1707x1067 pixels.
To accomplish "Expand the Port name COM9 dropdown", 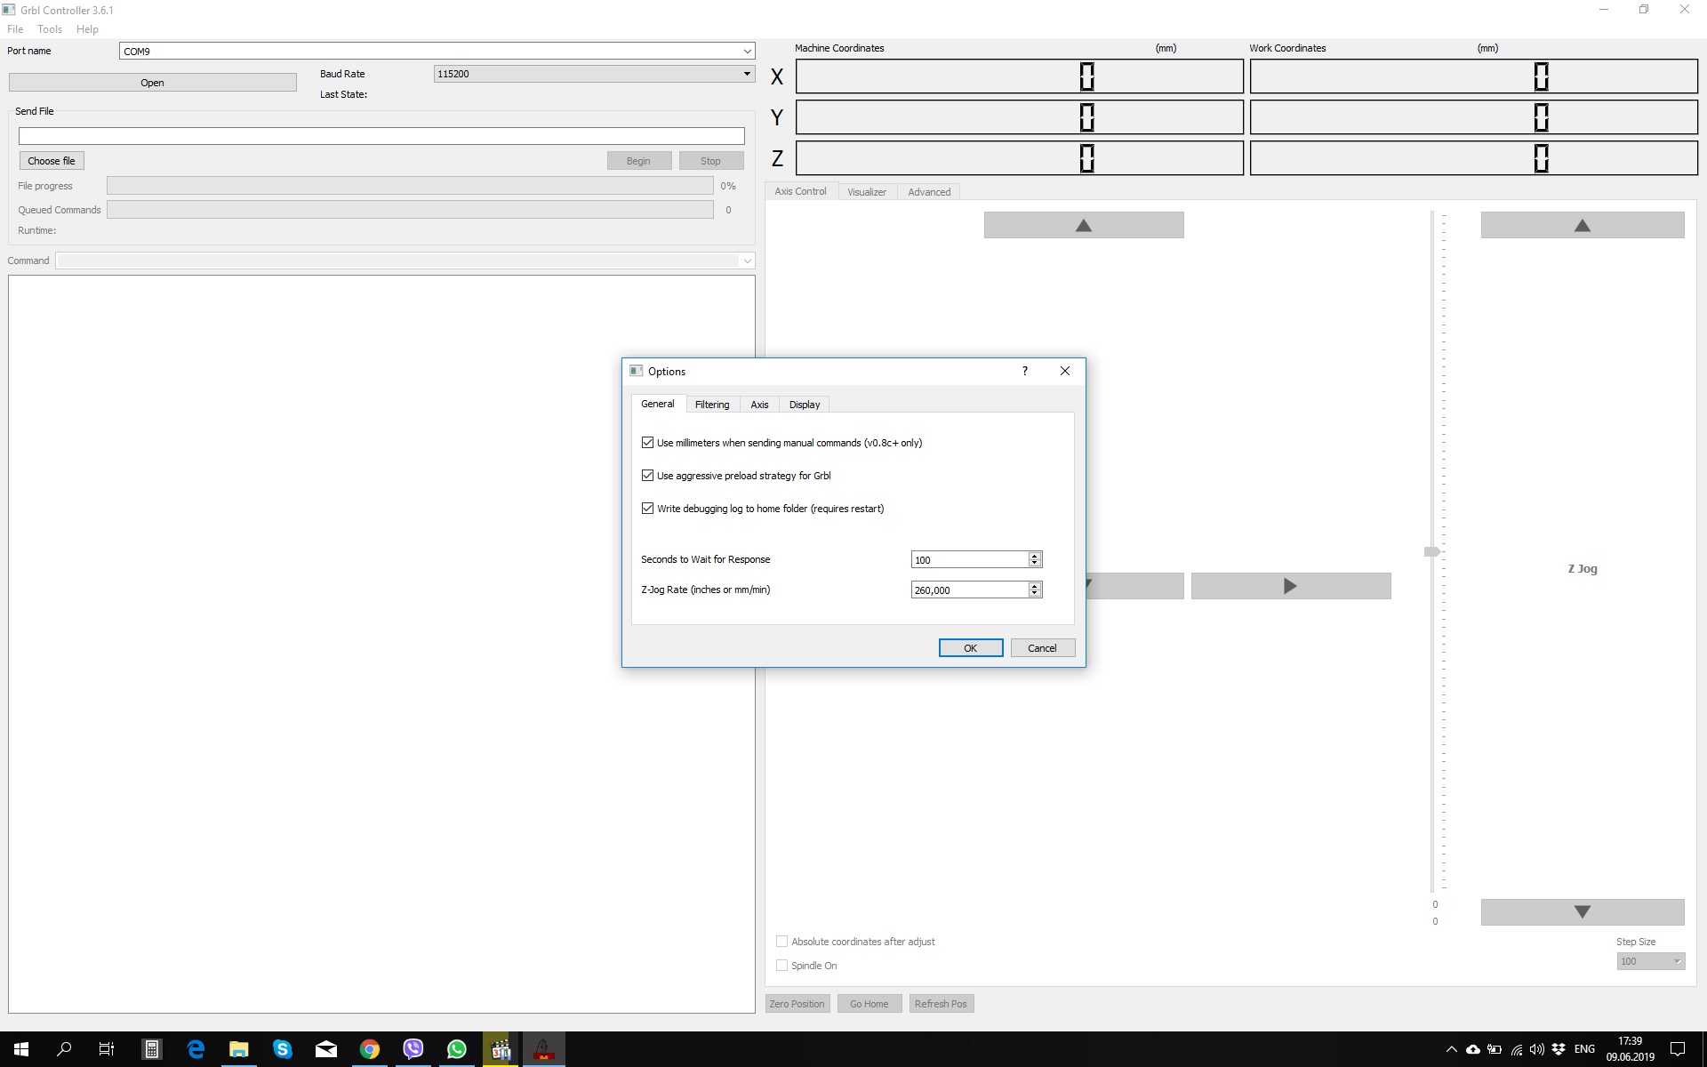I will (x=747, y=52).
